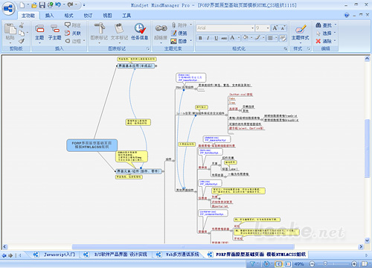The height and width of the screenshot is (268, 372).
Task: Click the 关联 relationship button
Action: (73, 33)
